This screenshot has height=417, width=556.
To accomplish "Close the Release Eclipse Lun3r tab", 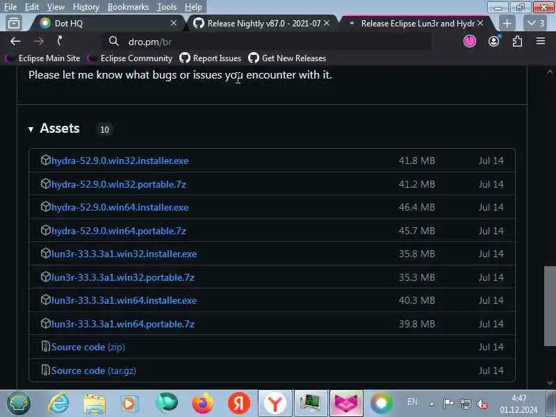I will [480, 23].
